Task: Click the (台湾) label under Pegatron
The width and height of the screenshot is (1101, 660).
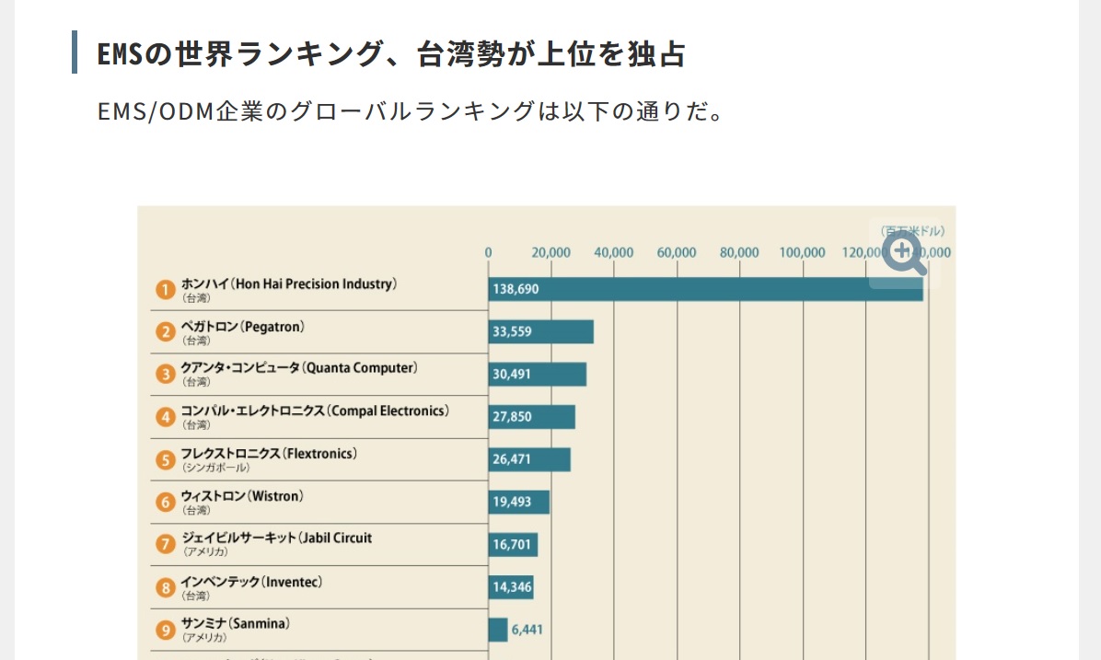Action: 197,341
